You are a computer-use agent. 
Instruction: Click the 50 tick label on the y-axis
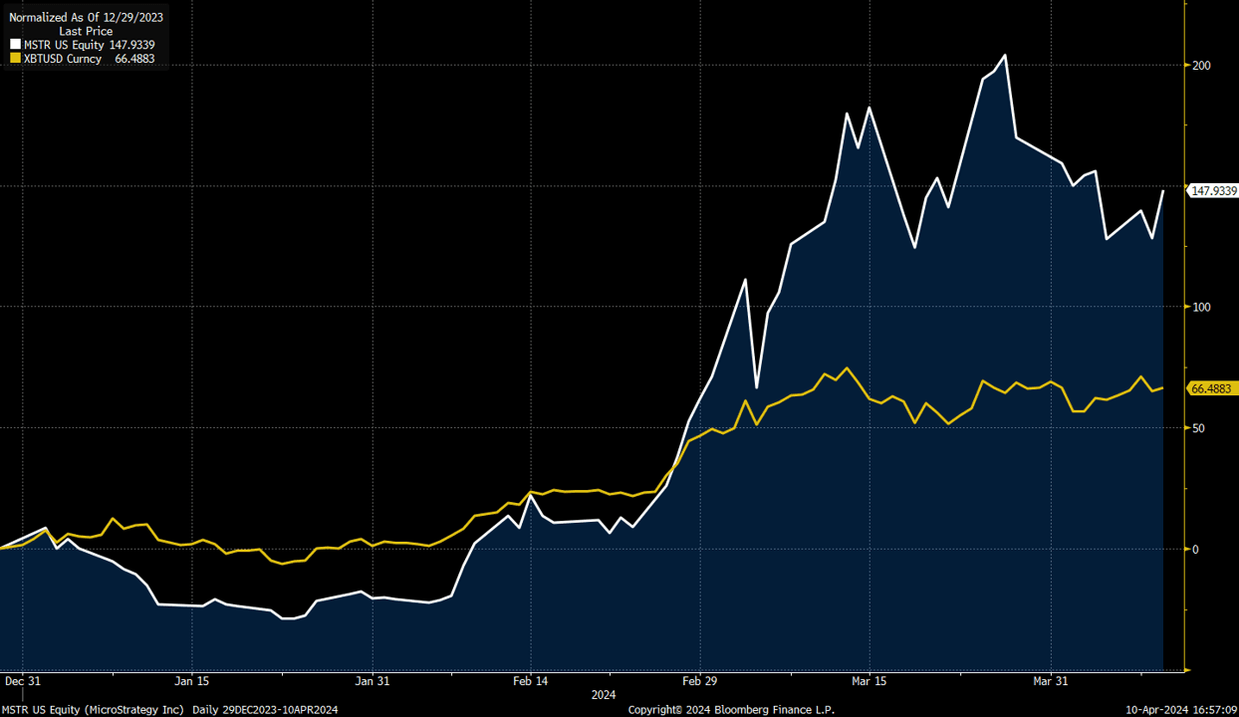pos(1198,428)
